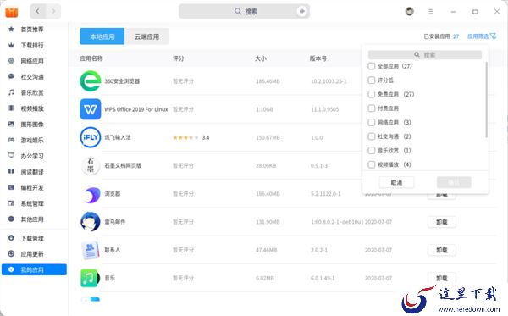This screenshot has height=316, width=508.
Task: Check the 音乐欣赏 (1) filter checkbox
Action: (372, 151)
